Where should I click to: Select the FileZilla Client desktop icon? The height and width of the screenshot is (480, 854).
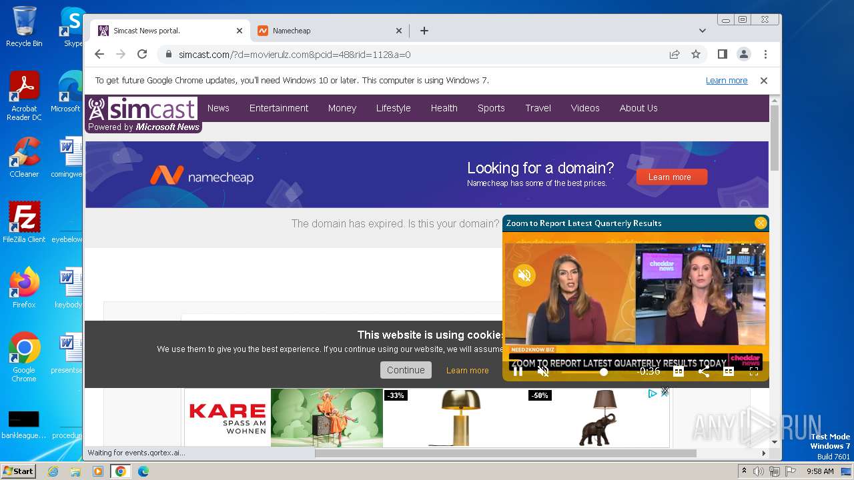(24, 222)
